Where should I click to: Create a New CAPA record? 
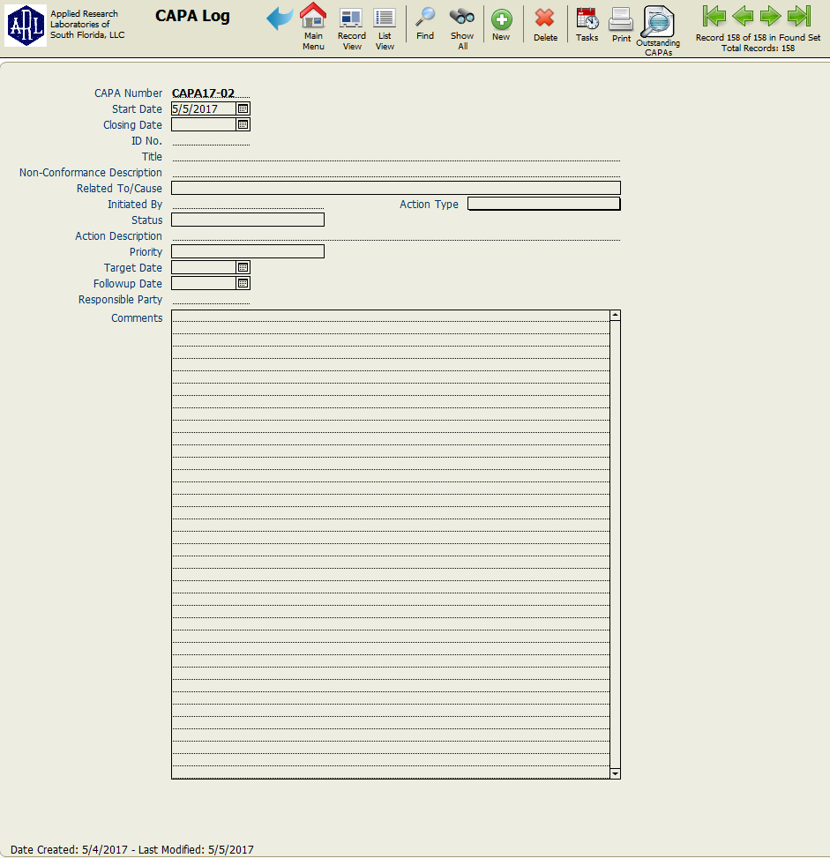pyautogui.click(x=501, y=19)
